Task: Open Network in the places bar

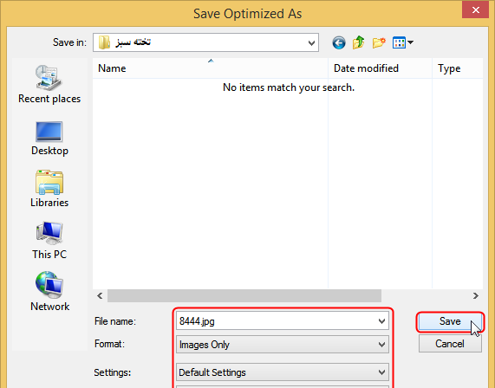Action: pyautogui.click(x=49, y=292)
